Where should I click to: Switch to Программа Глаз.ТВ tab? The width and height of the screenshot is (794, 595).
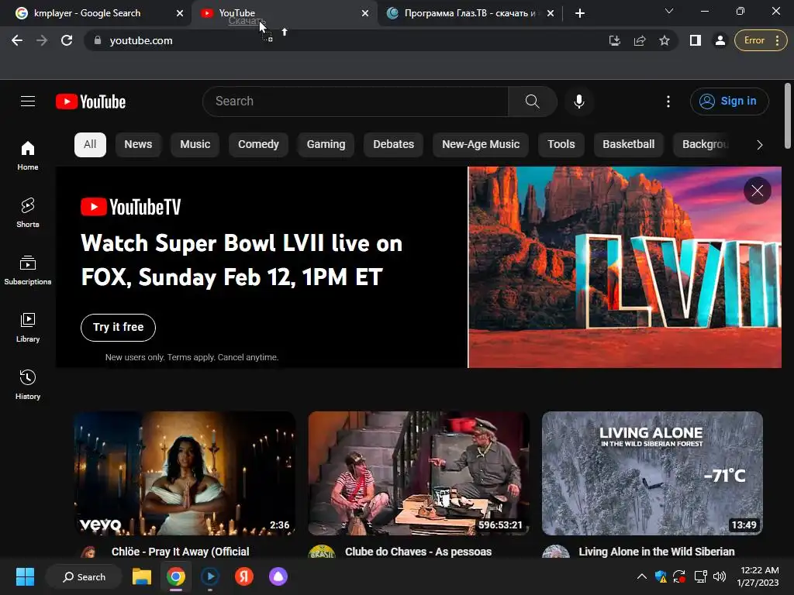471,13
